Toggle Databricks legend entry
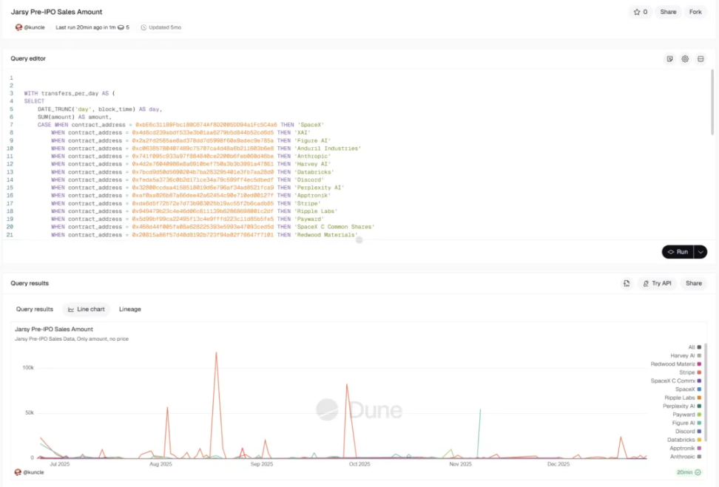The image size is (719, 487). (681, 440)
